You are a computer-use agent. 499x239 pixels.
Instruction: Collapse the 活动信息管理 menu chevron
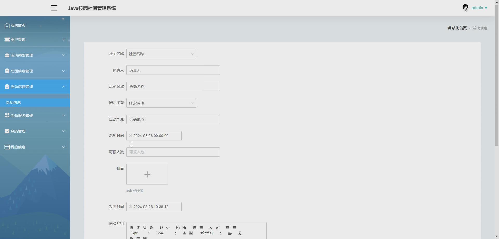tap(64, 87)
